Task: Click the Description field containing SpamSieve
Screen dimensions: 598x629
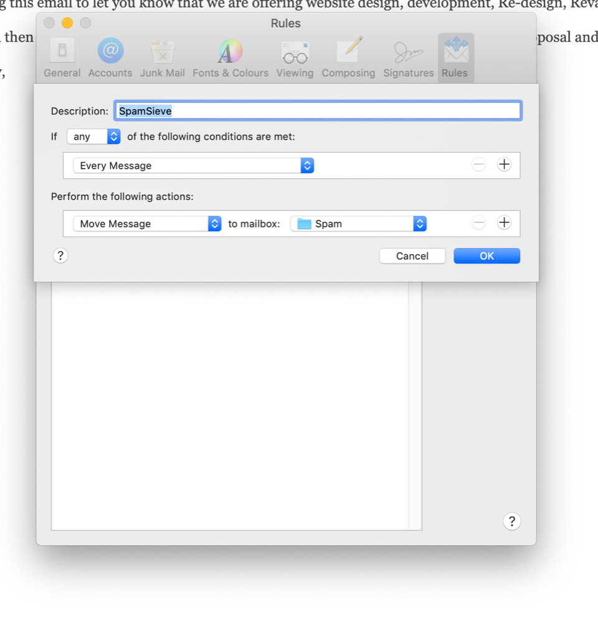Action: [x=318, y=111]
